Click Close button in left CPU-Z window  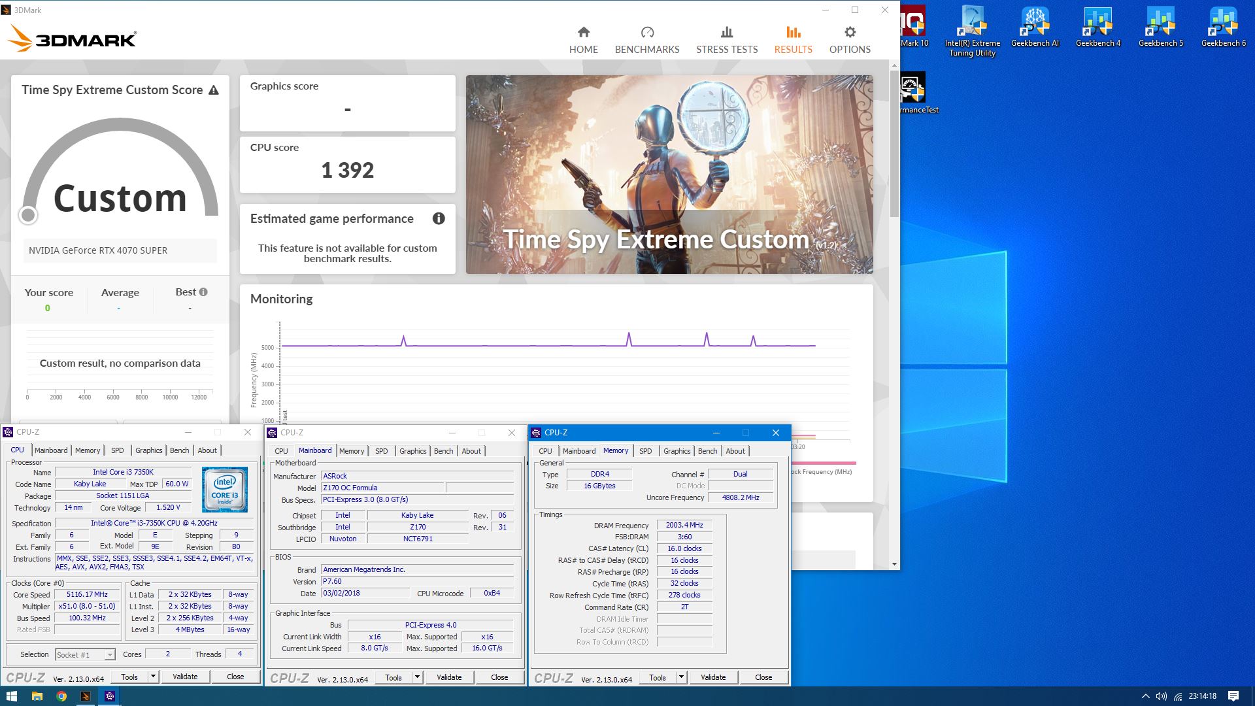click(235, 677)
